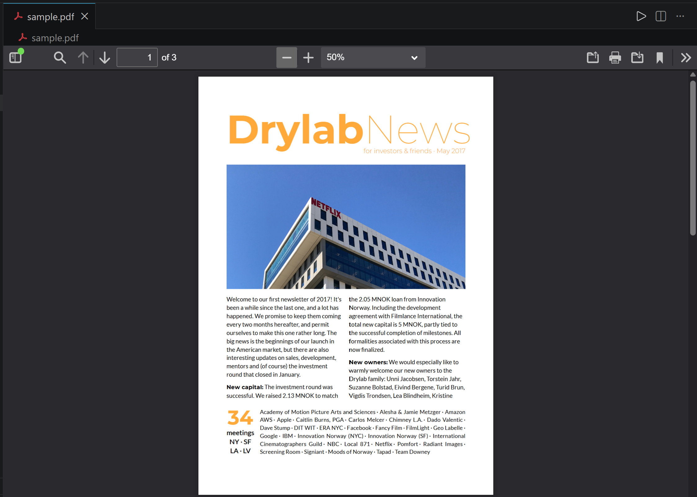Image resolution: width=697 pixels, height=497 pixels.
Task: Click the 'for investors & friends · May 2017' subtitle
Action: [x=414, y=151]
